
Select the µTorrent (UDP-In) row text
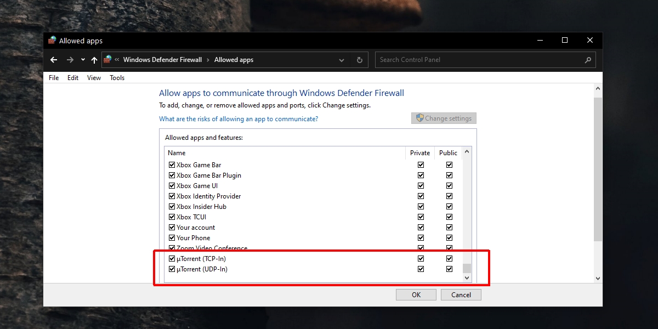[x=202, y=269]
